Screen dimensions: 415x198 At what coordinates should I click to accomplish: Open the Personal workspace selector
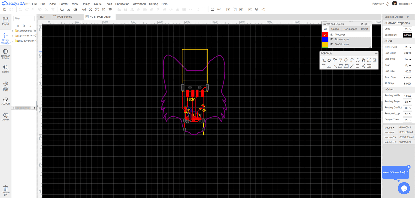(x=378, y=4)
